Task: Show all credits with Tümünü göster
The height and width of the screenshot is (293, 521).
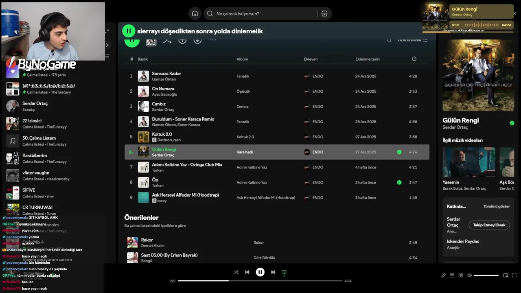Action: click(497, 206)
